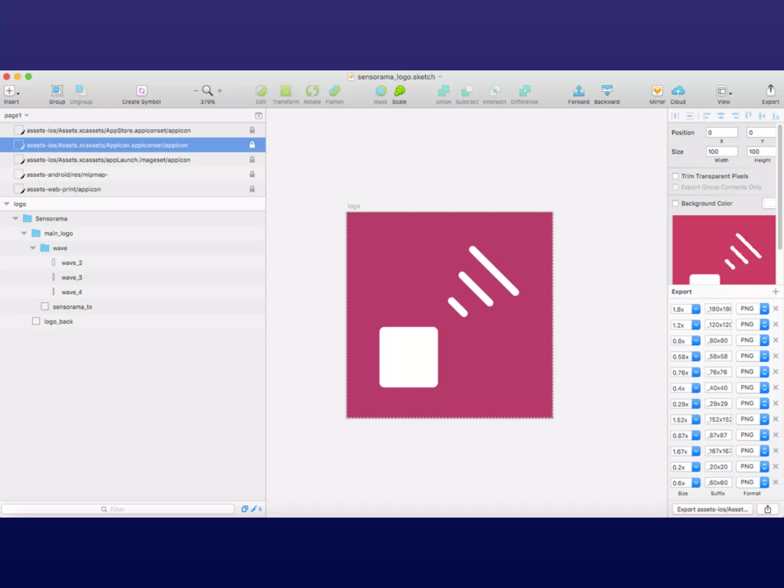Click the Group layers icon
Screen dimensions: 784x588
57,91
